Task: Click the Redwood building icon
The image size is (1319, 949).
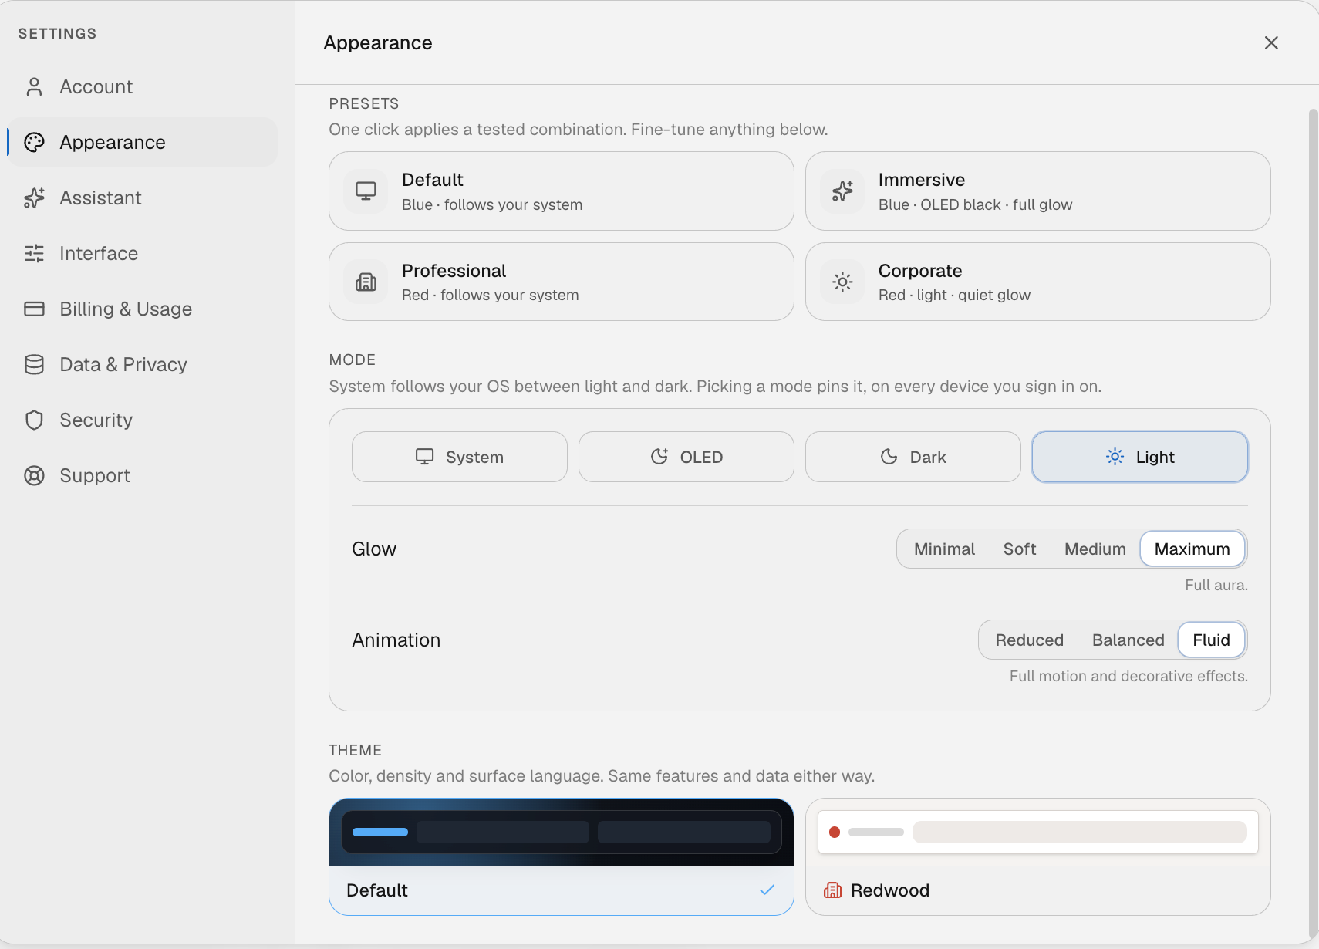Action: [x=833, y=890]
